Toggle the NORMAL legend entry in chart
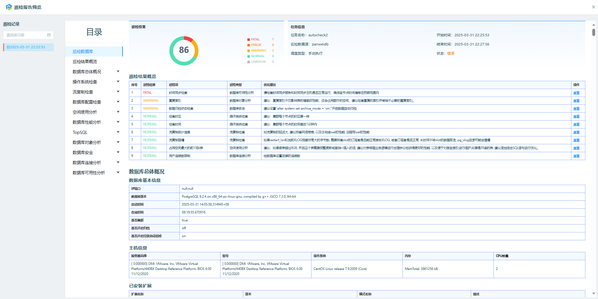598x299 pixels. pos(258,56)
